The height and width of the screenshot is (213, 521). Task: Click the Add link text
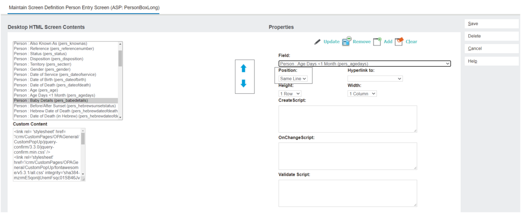[x=388, y=42]
